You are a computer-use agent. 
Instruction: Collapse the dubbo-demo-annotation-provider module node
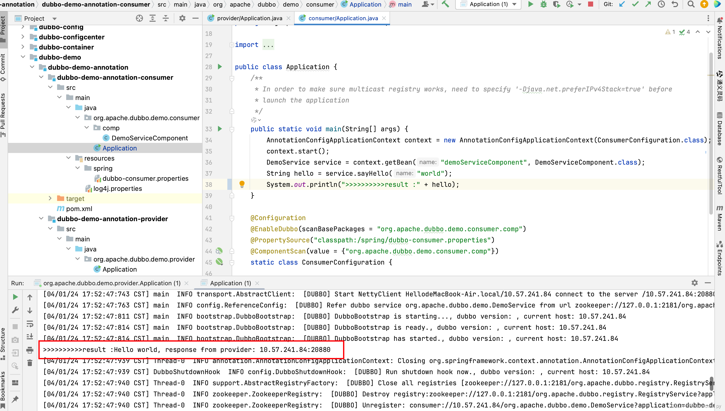coord(41,218)
